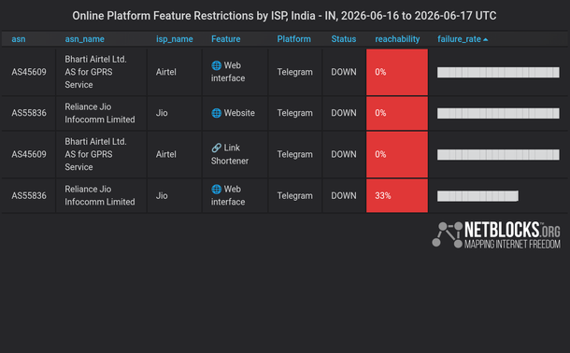Click the red 33% reachability cell

(x=397, y=196)
